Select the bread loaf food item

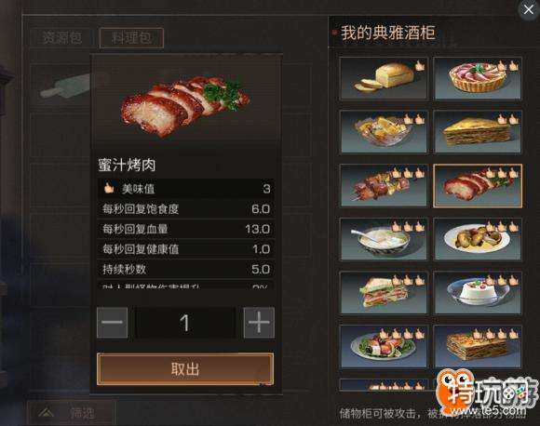click(x=384, y=78)
